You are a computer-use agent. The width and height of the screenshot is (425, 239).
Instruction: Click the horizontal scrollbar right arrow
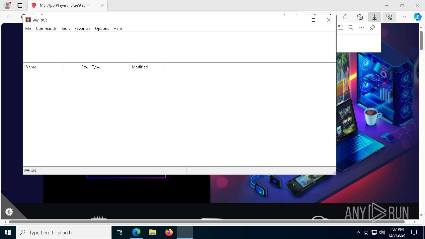[415, 222]
